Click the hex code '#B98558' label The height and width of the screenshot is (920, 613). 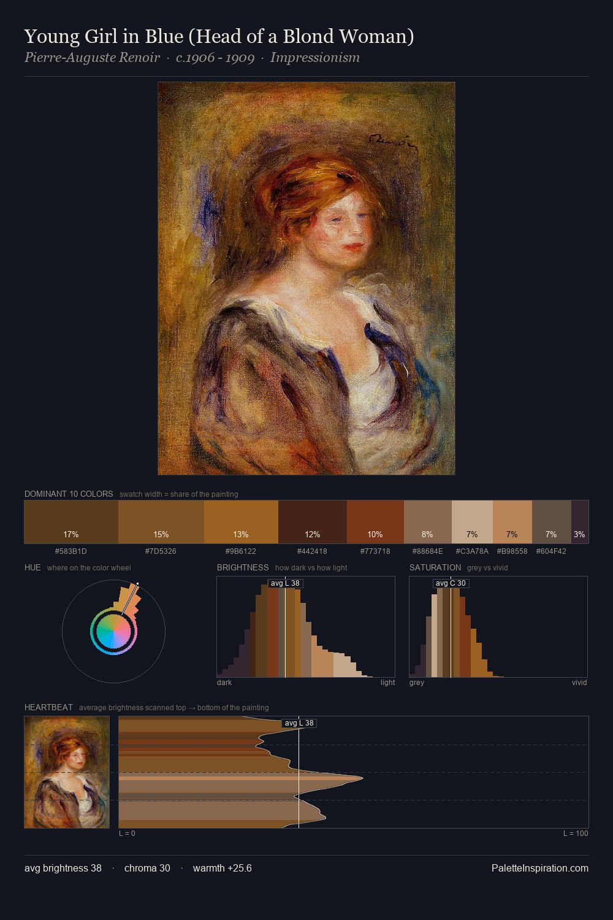pos(512,551)
